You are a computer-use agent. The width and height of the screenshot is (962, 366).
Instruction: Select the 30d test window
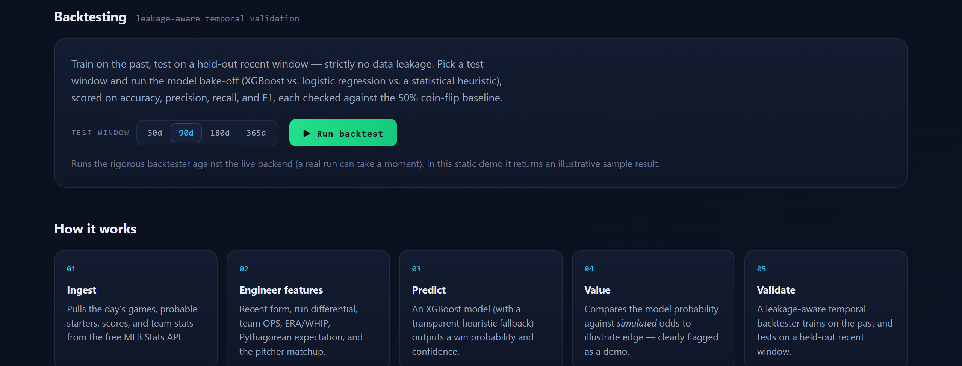(x=155, y=133)
